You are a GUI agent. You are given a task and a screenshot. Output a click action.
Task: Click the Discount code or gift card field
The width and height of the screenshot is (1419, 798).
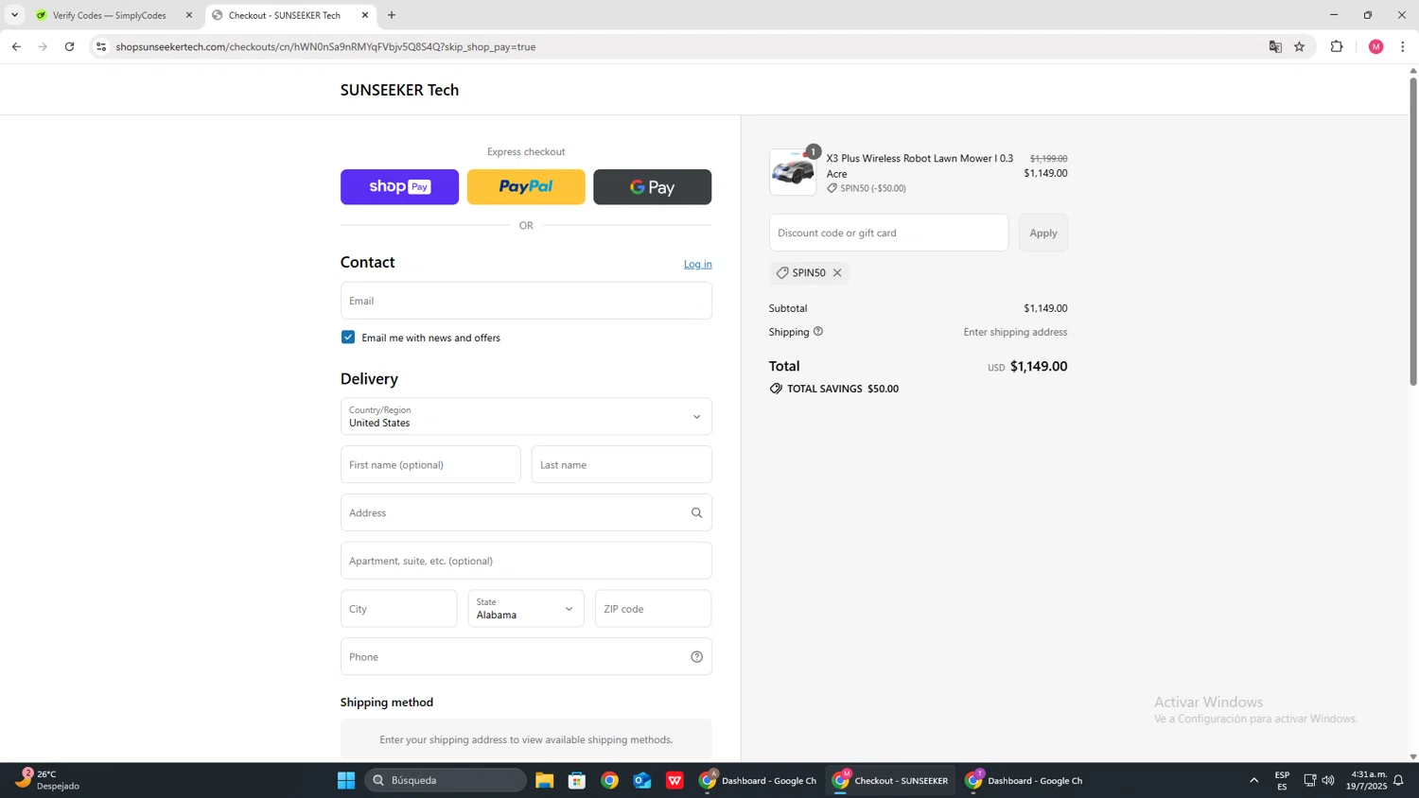pyautogui.click(x=888, y=233)
